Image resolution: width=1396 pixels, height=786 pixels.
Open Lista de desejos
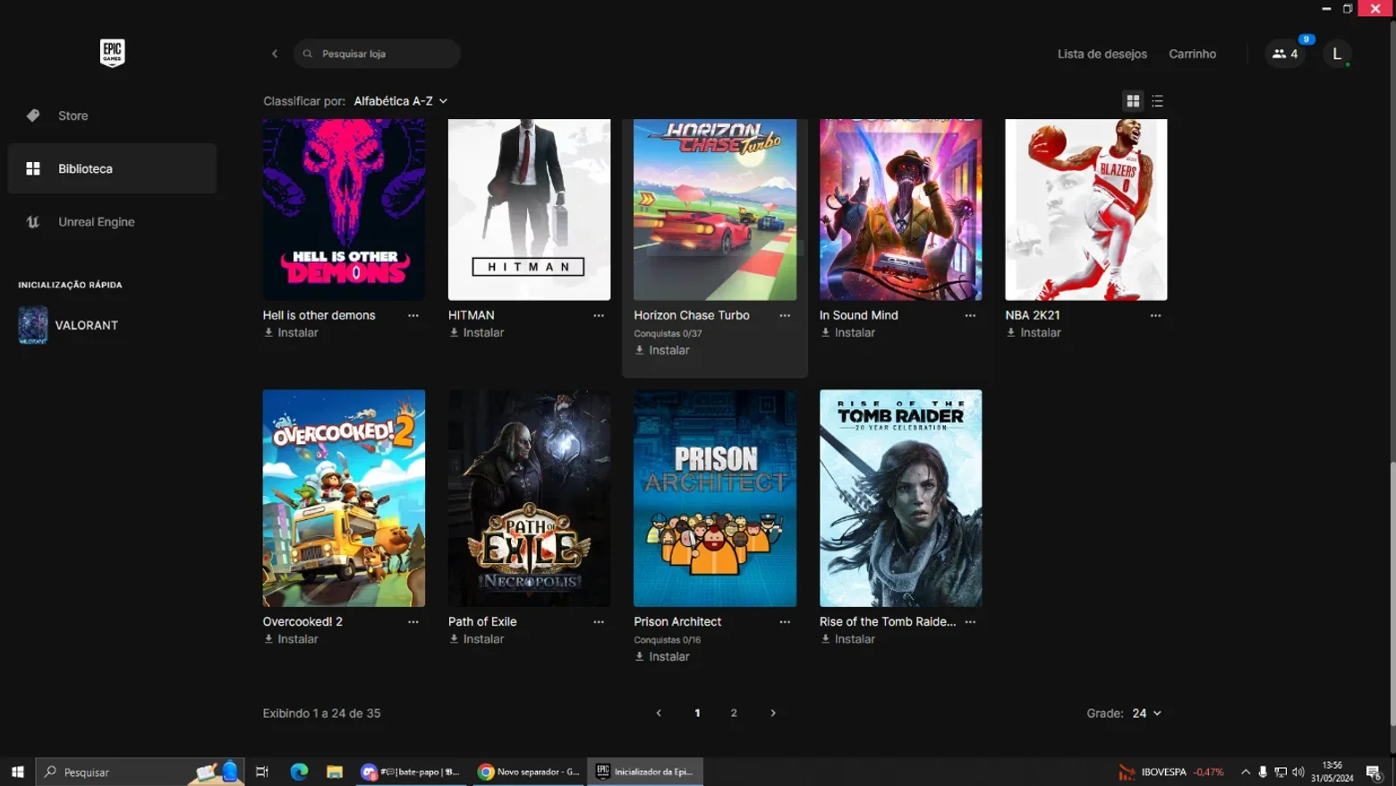pos(1102,54)
